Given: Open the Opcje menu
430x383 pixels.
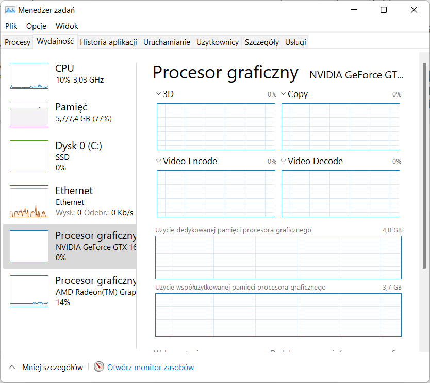Looking at the screenshot, I should (x=36, y=26).
